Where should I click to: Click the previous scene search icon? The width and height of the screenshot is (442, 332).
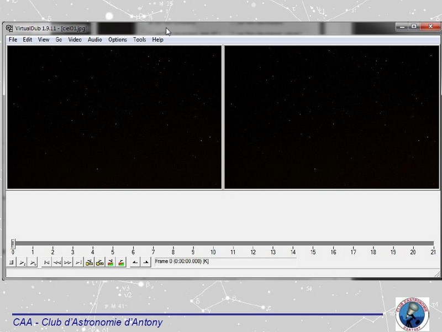coord(110,262)
